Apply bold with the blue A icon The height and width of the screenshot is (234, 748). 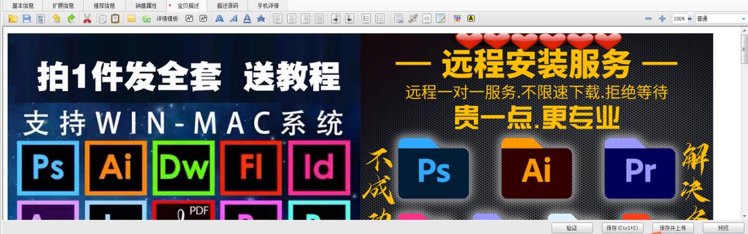tap(219, 19)
